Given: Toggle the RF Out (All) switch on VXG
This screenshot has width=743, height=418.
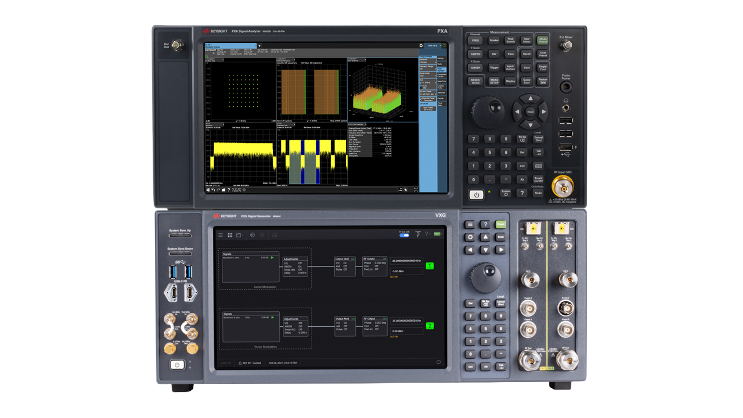Looking at the screenshot, I should 405,235.
